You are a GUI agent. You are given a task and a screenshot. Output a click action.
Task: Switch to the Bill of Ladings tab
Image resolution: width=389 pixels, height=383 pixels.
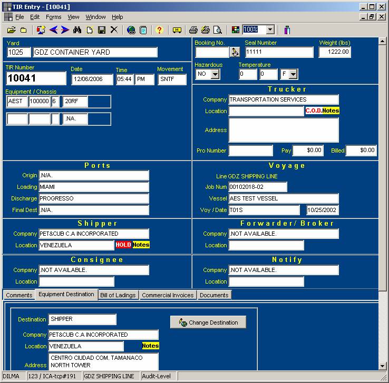pos(118,295)
